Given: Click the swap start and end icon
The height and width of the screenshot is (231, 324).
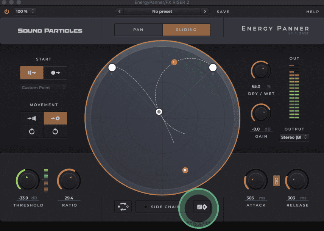Looking at the screenshot, I should coord(123,207).
